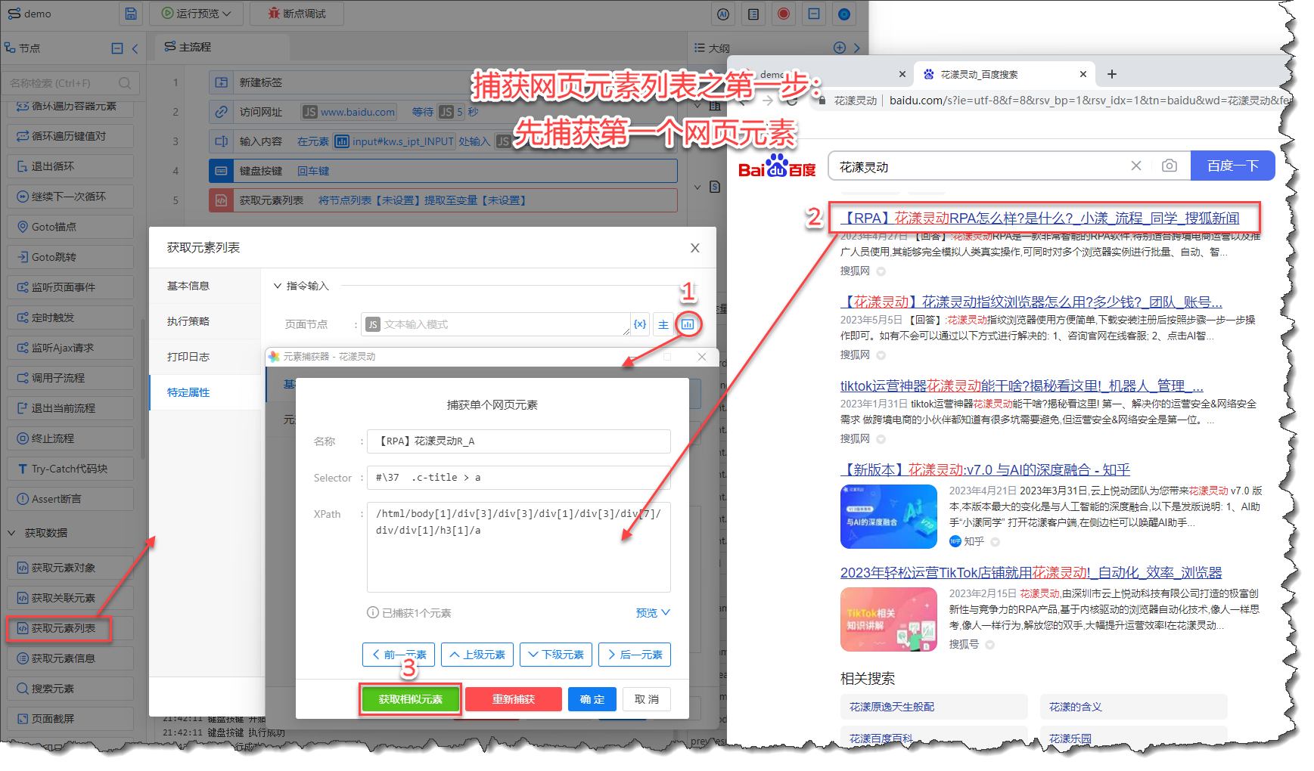Screen dimensions: 1314x771
Task: Select the Assert断言 node
Action: tap(70, 499)
